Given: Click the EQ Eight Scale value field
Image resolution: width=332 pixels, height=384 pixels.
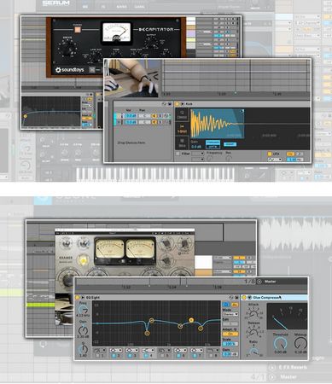Looking at the screenshot, I should pos(230,344).
